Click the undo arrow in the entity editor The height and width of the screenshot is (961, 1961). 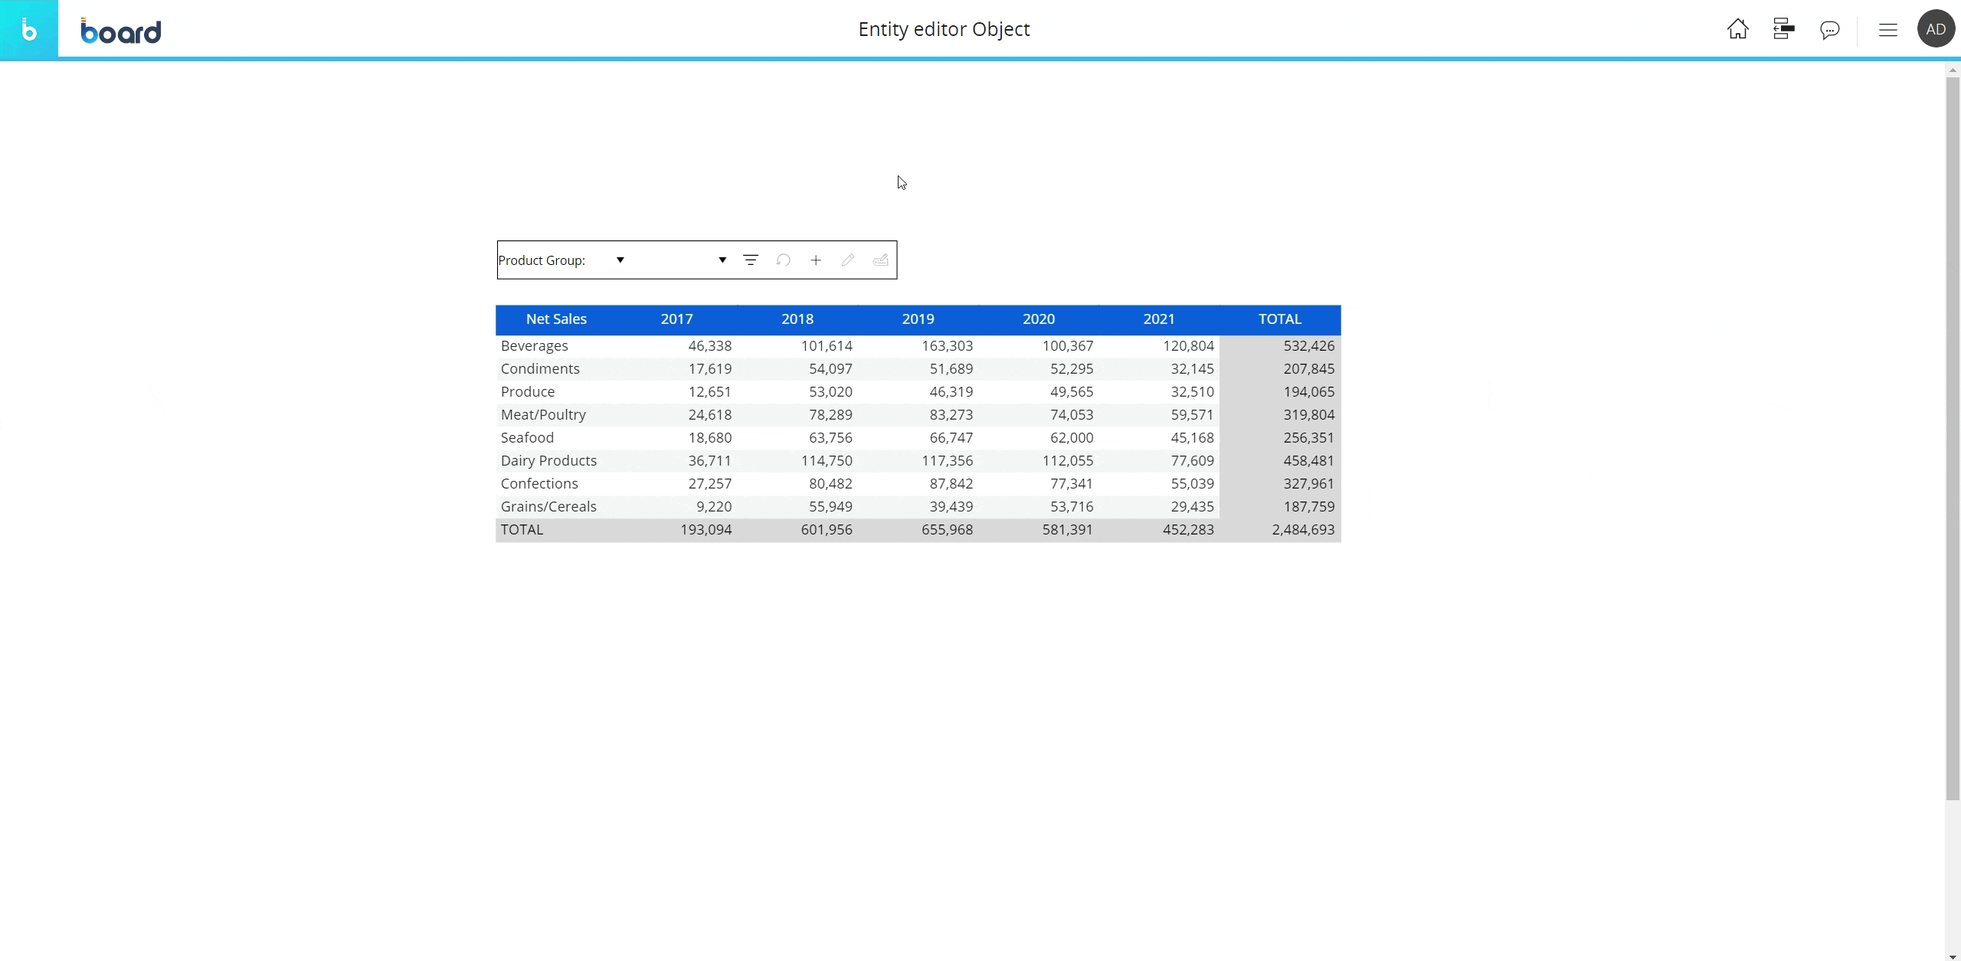click(x=783, y=260)
